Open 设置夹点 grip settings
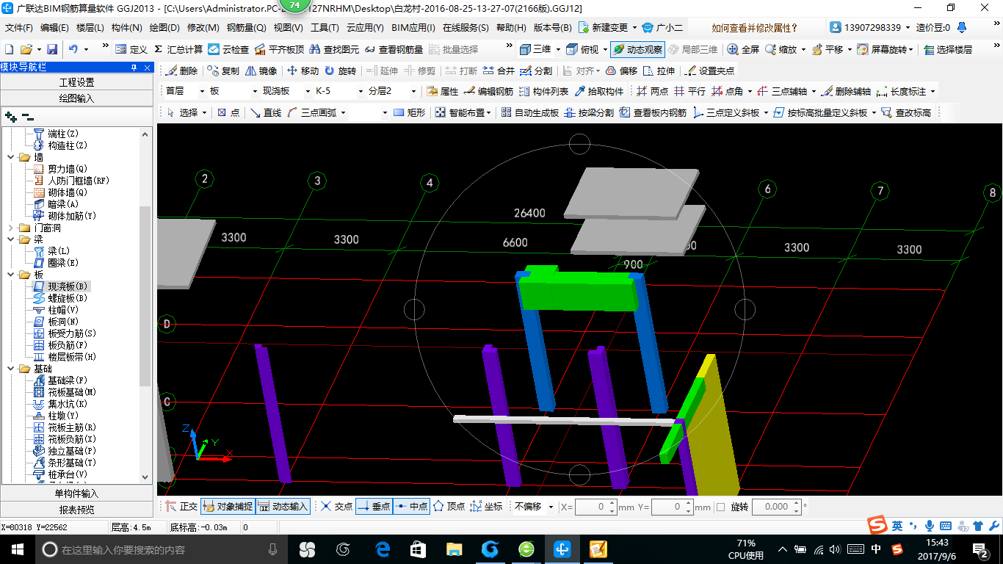 [709, 70]
